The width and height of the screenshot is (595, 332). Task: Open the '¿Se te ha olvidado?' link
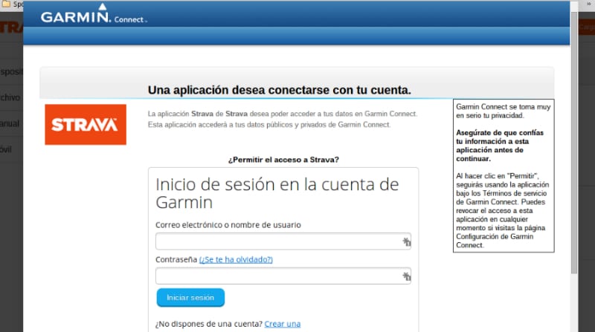tap(236, 259)
